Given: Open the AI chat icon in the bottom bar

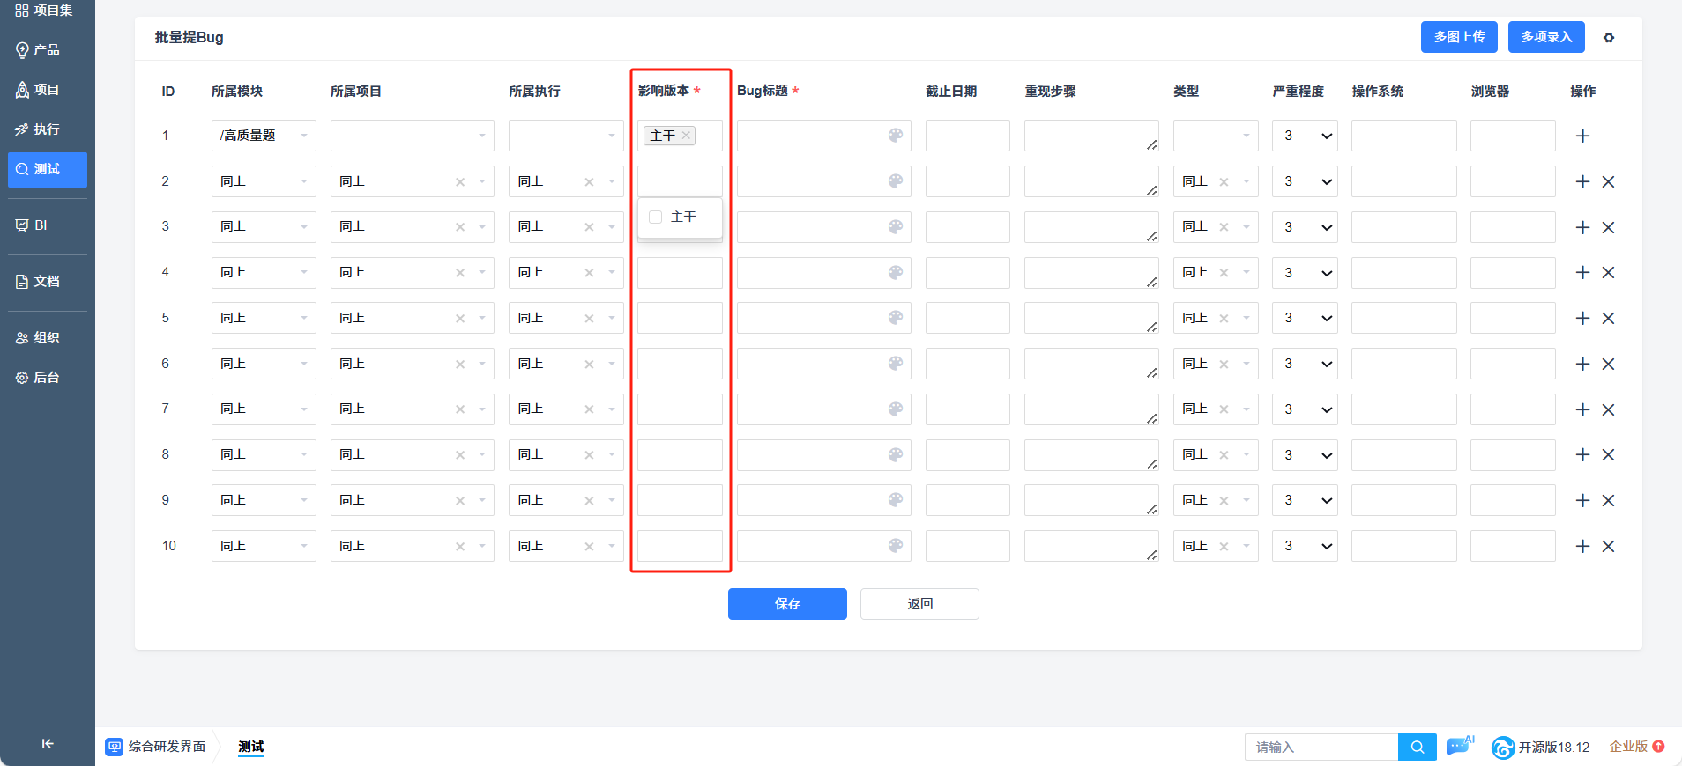Looking at the screenshot, I should (1459, 746).
